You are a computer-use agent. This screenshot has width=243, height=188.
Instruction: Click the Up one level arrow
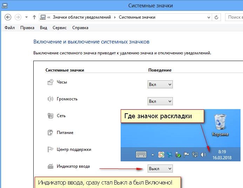click(34, 17)
